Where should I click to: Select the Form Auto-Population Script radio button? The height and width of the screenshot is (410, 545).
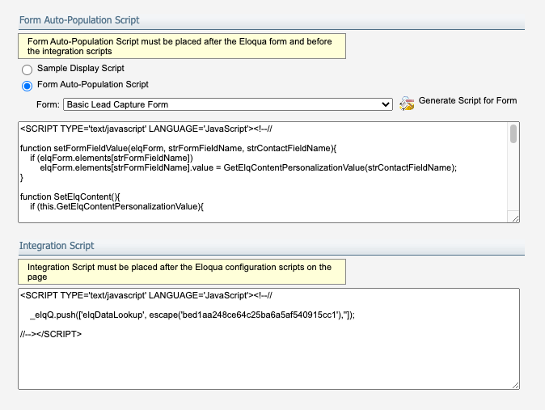pyautogui.click(x=27, y=86)
